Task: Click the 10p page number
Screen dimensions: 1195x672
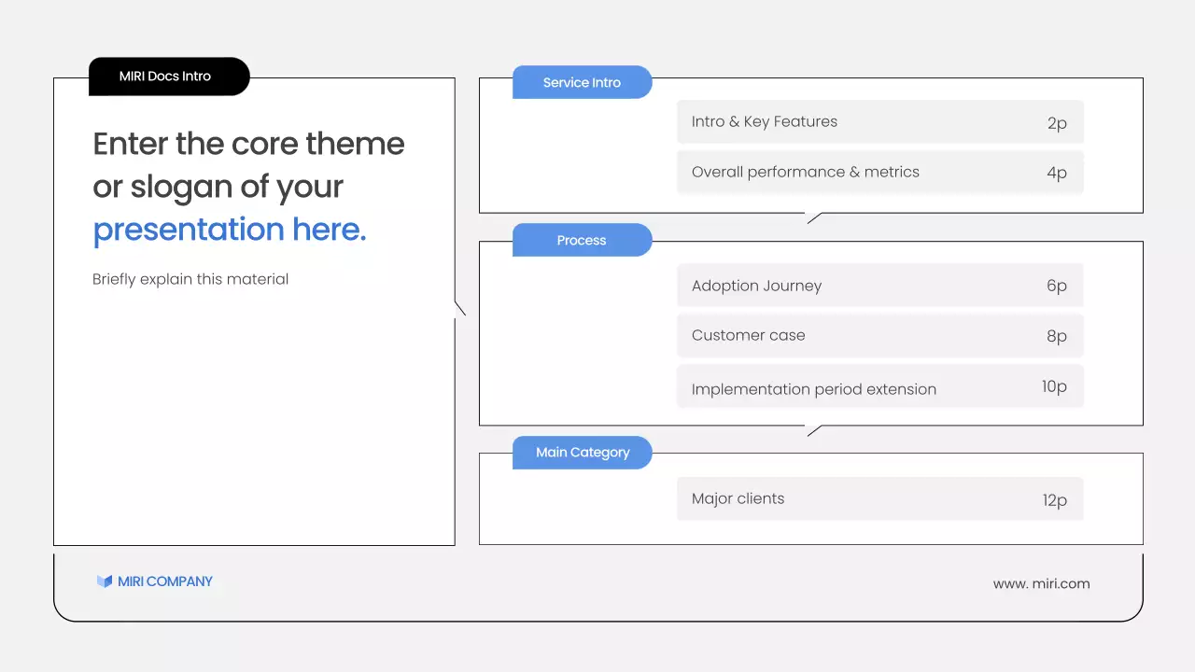Action: point(1054,386)
